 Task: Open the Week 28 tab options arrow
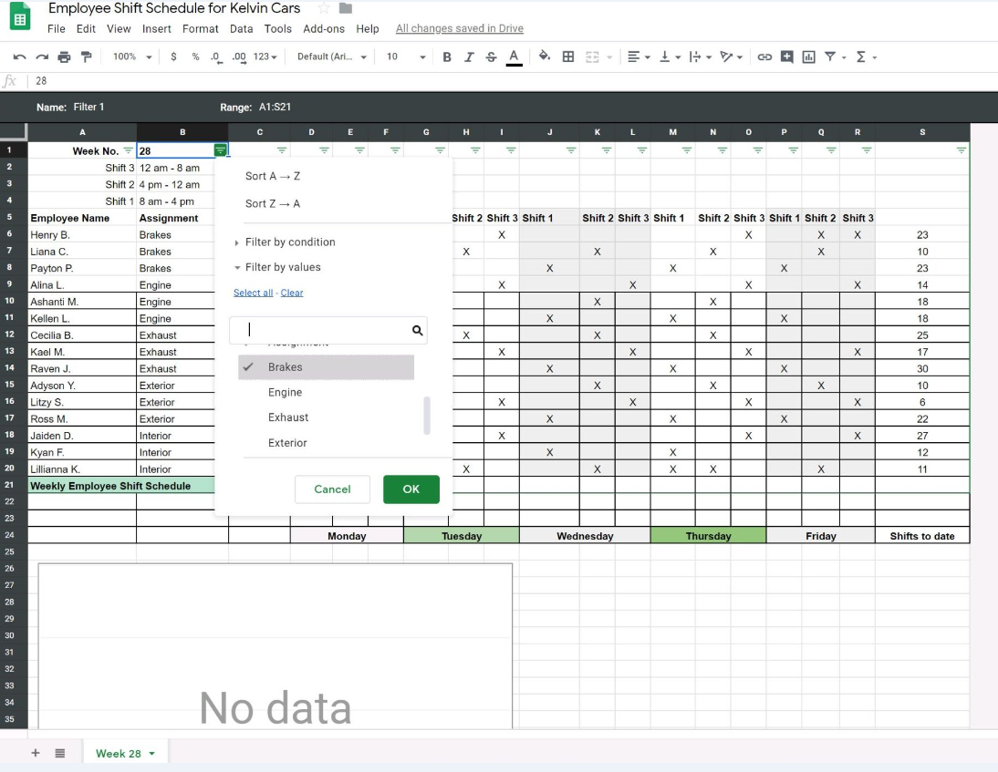(152, 754)
